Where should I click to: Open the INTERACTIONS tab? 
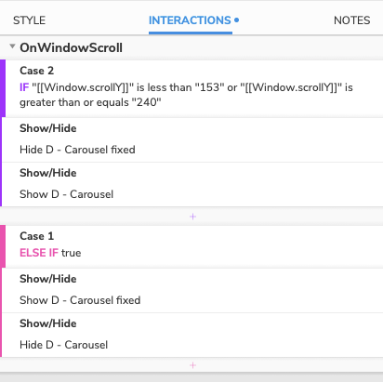[x=191, y=20]
